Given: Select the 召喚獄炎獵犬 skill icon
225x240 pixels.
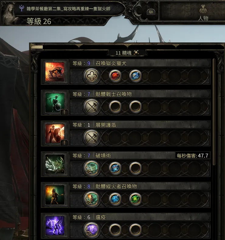Looking at the screenshot, I should pos(55,72).
